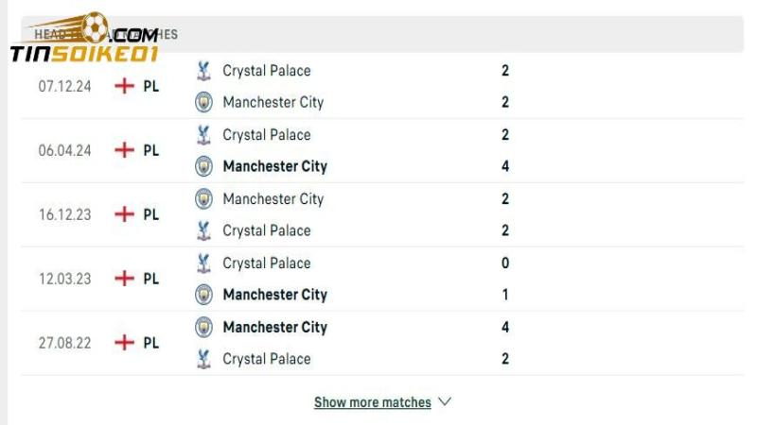
Task: Open Manchester City team in 12.03.23 match
Action: click(274, 295)
